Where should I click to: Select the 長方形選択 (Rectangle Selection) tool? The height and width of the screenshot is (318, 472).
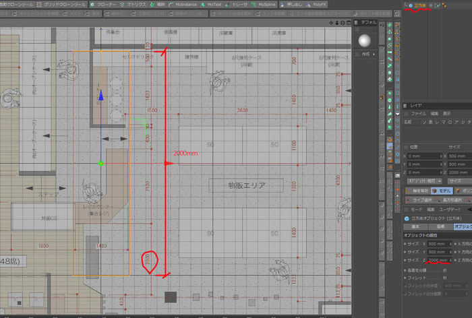click(x=449, y=200)
